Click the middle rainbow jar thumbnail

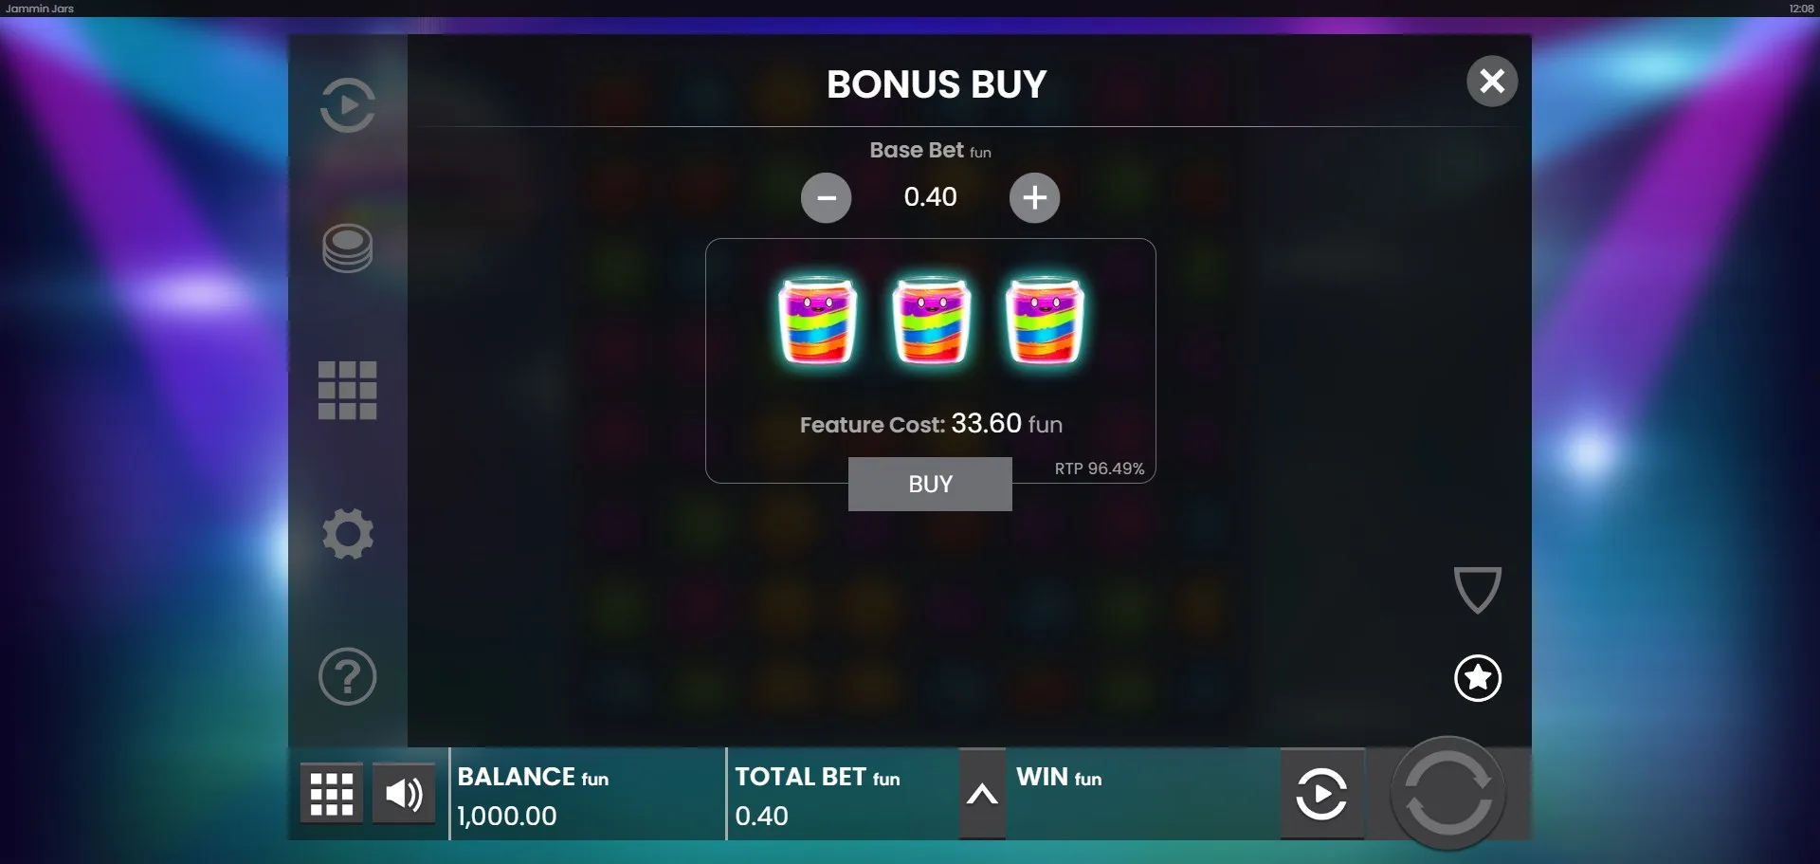(x=931, y=320)
